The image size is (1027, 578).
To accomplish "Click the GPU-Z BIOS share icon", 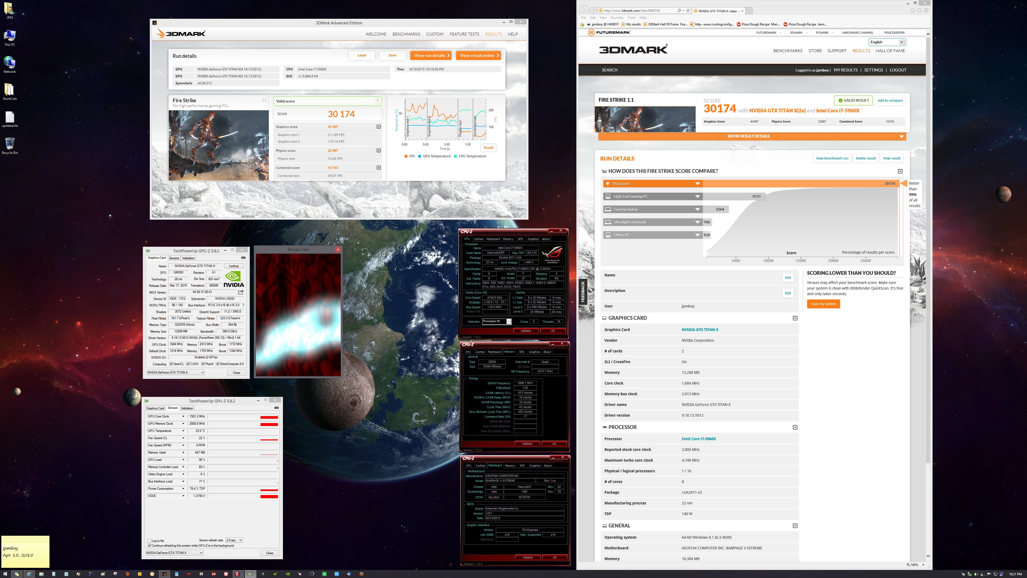I will click(240, 292).
